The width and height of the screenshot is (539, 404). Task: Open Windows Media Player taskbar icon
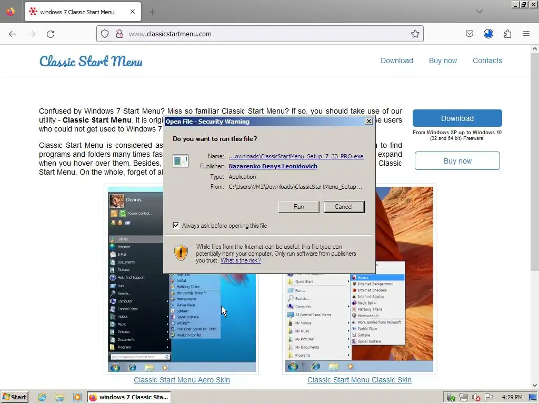click(x=77, y=398)
